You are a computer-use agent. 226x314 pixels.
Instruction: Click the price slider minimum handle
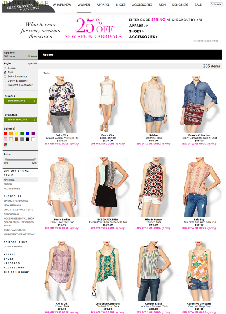tap(6, 160)
